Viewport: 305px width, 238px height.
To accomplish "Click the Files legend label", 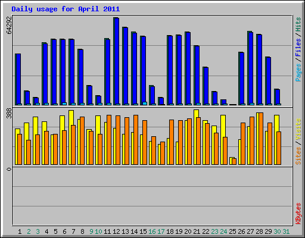I will (x=298, y=47).
